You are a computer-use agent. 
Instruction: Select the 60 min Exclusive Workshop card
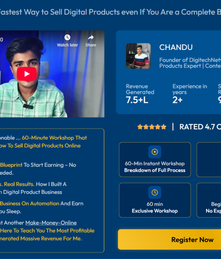155,200
